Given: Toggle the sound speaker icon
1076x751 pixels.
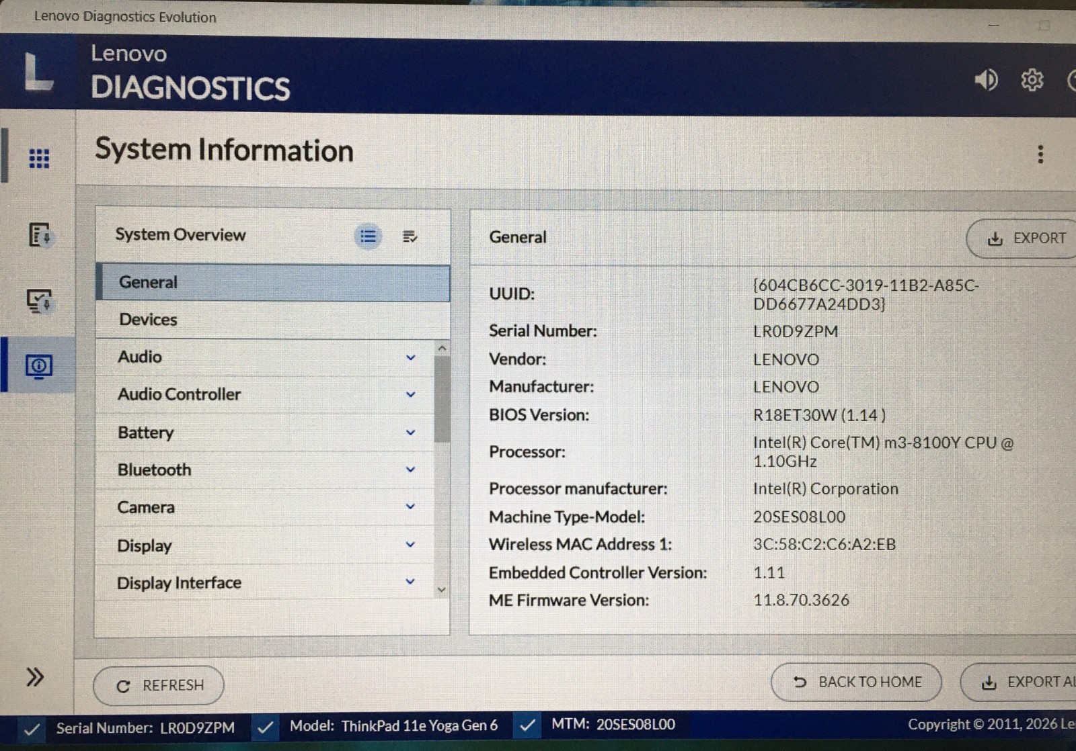Looking at the screenshot, I should pyautogui.click(x=986, y=80).
